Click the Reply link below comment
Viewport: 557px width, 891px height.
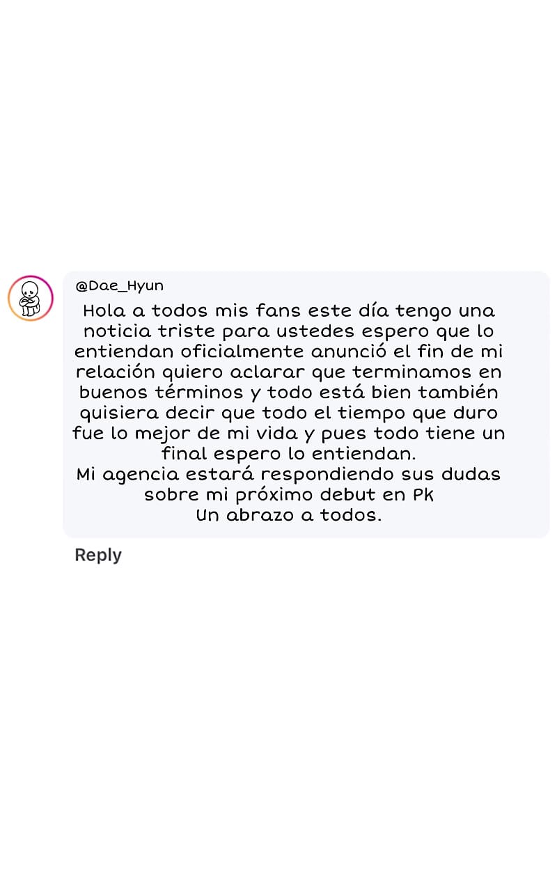pyautogui.click(x=98, y=555)
